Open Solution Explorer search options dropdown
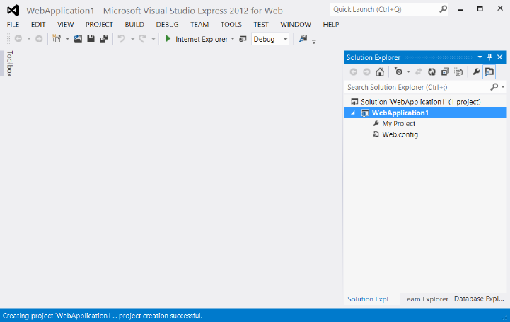Image resolution: width=510 pixels, height=322 pixels. [x=503, y=87]
